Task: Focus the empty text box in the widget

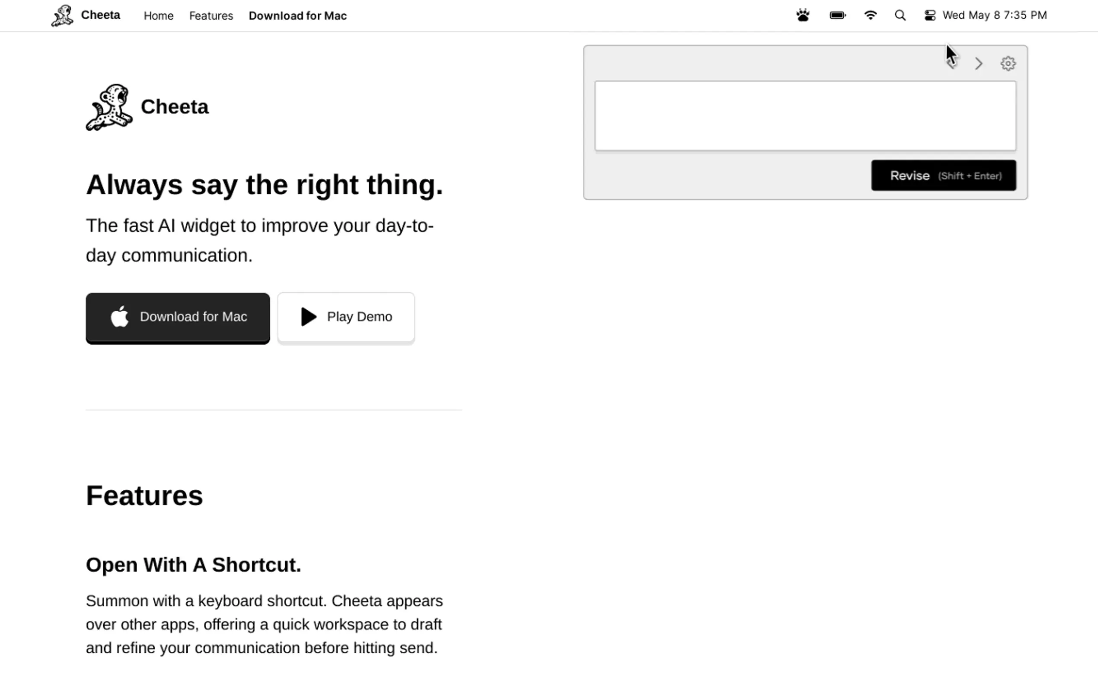Action: pyautogui.click(x=805, y=116)
